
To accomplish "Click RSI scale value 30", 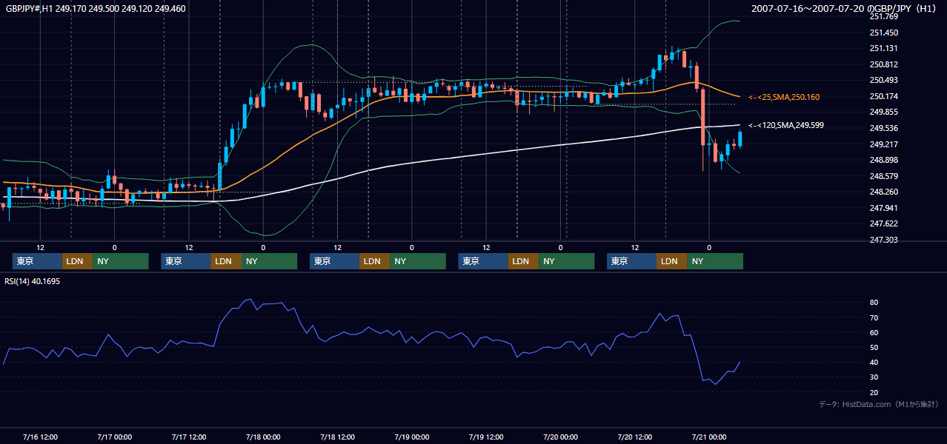I will click(874, 377).
